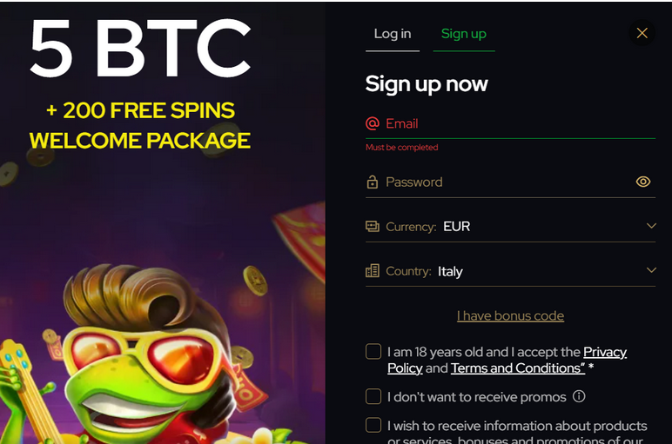Screen dimensions: 672x444
Task: Show password with eye icon
Action: pyautogui.click(x=643, y=182)
